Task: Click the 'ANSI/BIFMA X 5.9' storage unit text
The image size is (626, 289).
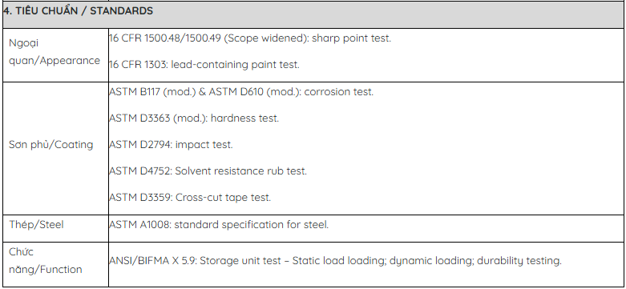Action: coord(153,261)
